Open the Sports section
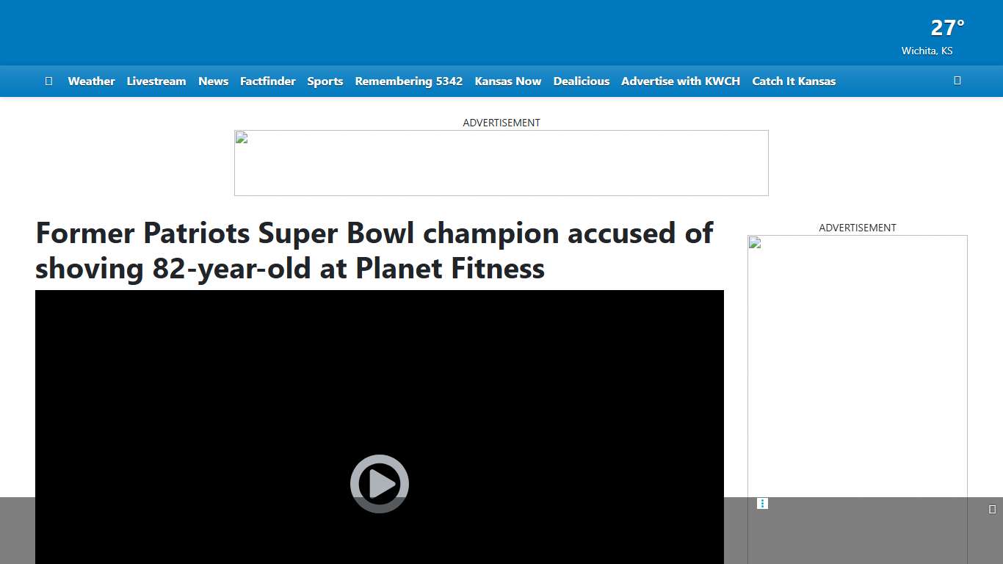This screenshot has width=1003, height=564. click(325, 81)
